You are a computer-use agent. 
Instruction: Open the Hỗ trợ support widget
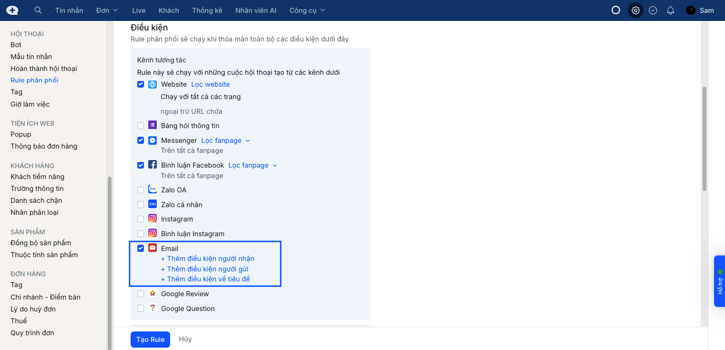[x=719, y=281]
